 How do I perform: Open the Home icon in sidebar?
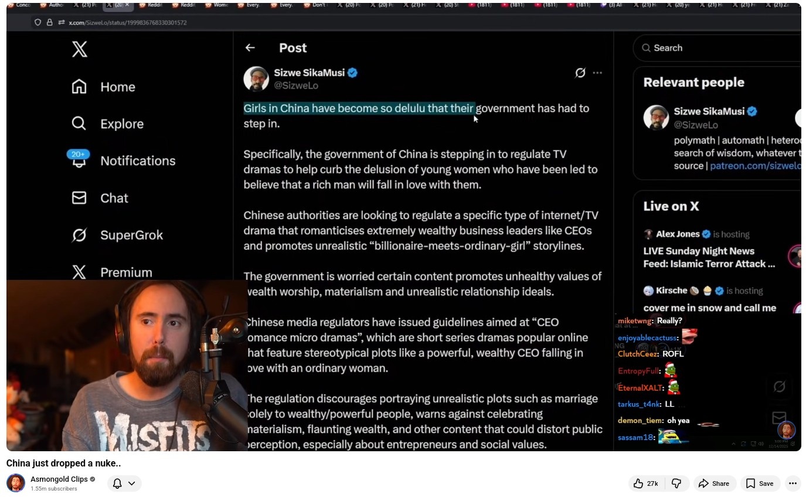(79, 87)
